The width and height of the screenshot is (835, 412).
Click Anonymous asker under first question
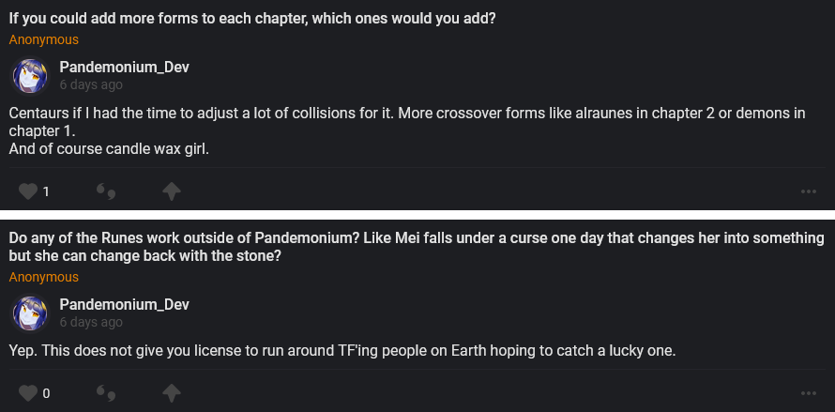click(44, 39)
